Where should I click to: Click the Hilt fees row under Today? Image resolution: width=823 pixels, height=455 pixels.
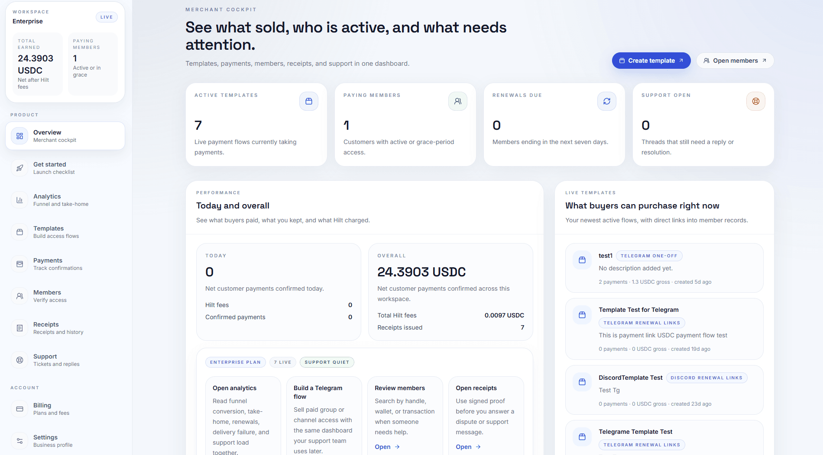pyautogui.click(x=279, y=305)
